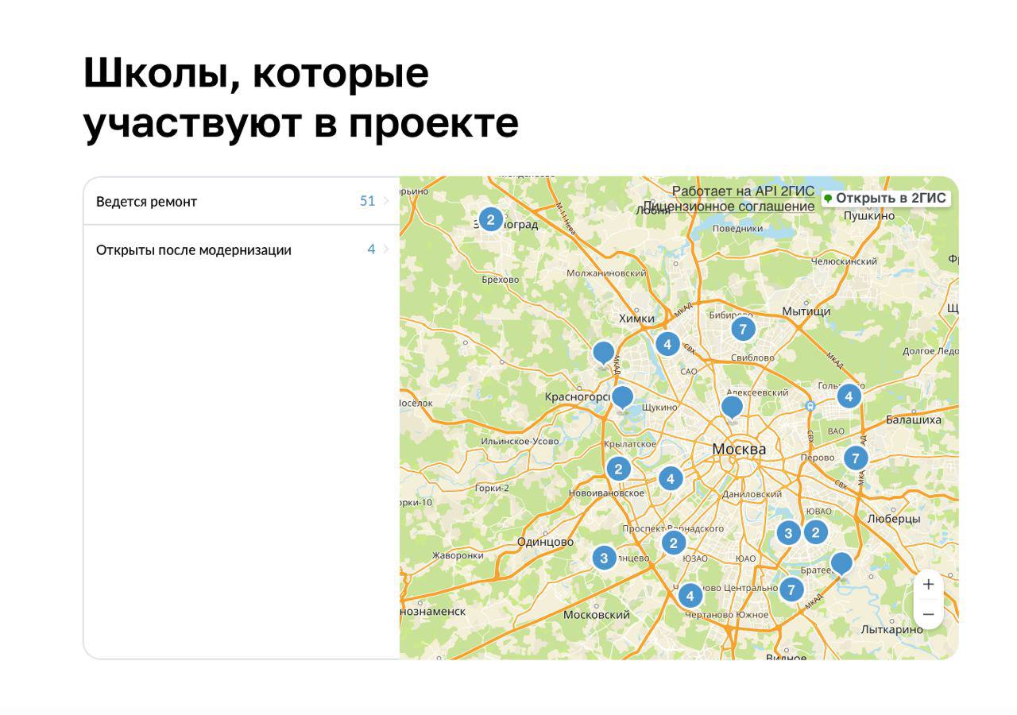Open 'Лицензионное соглашение' link
Screen dimensions: 1017x715
729,207
